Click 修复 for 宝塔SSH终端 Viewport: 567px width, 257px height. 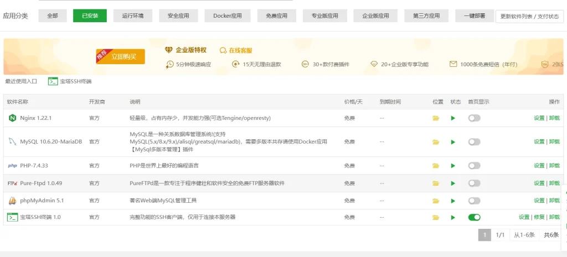pos(539,217)
